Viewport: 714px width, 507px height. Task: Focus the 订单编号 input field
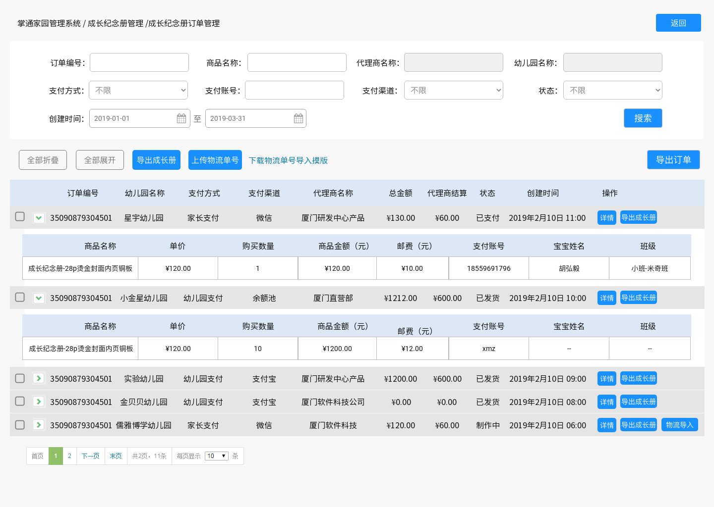pos(139,62)
